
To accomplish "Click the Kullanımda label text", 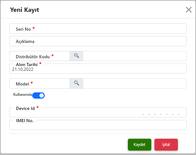I will 23,95.
